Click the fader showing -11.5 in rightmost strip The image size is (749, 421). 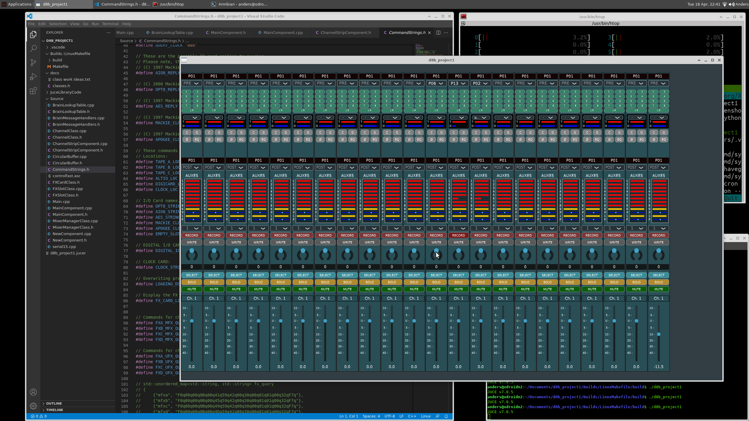tap(659, 334)
